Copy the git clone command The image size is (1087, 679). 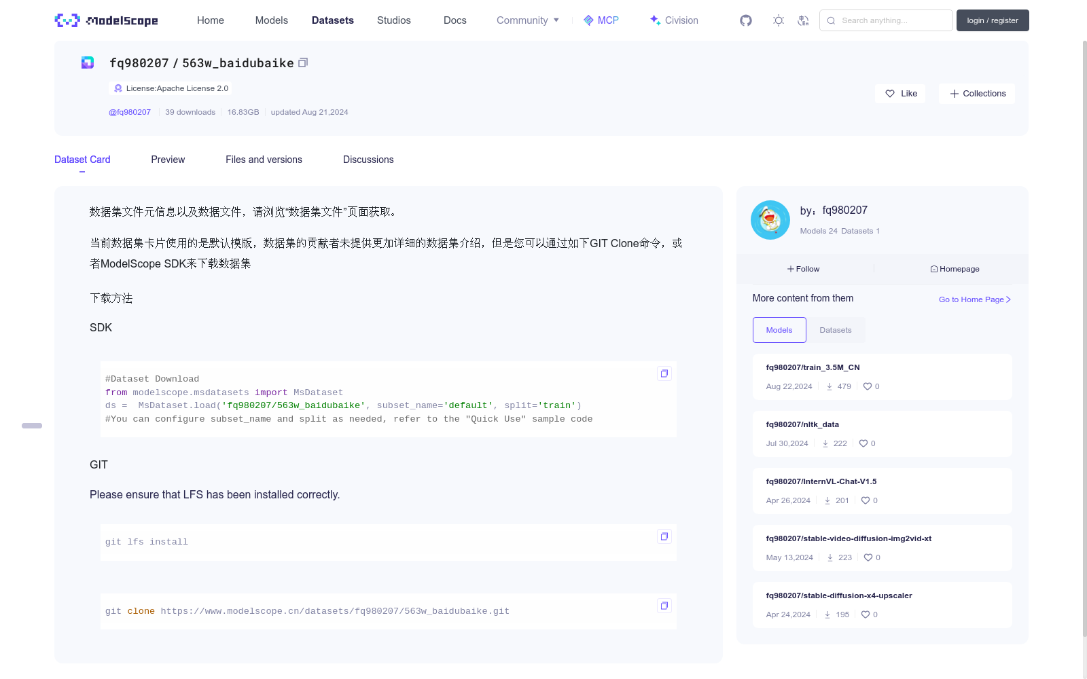point(664,606)
